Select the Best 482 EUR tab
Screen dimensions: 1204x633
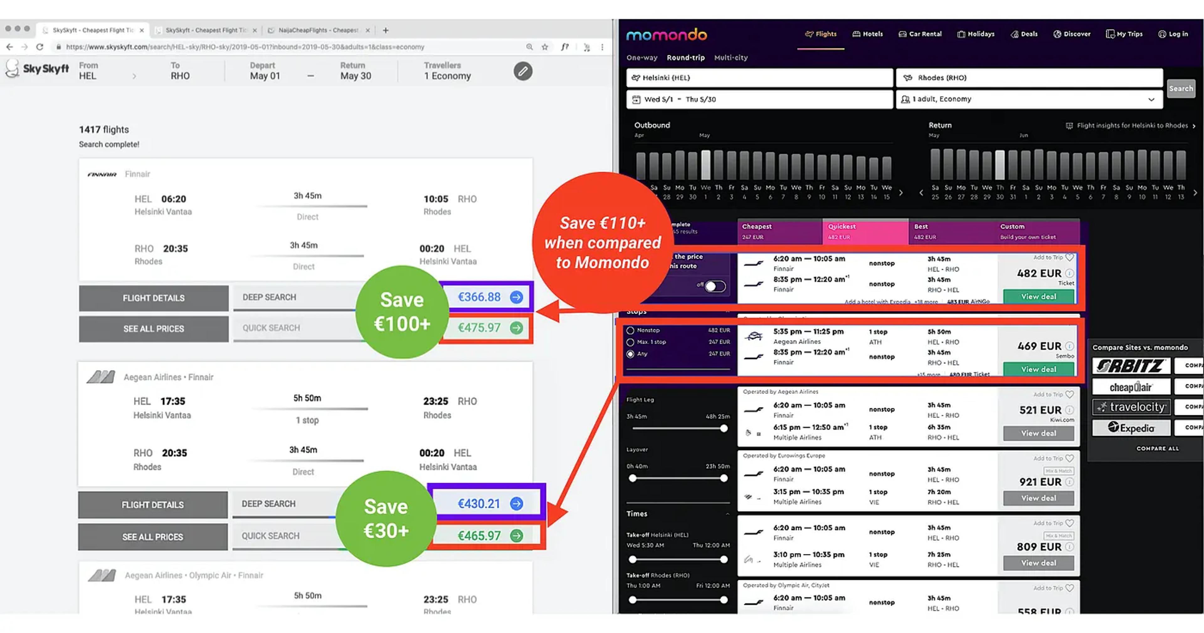pyautogui.click(x=952, y=231)
